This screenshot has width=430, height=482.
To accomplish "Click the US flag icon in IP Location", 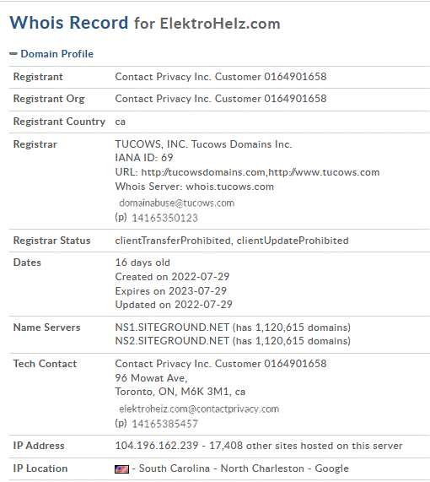I will pyautogui.click(x=122, y=469).
